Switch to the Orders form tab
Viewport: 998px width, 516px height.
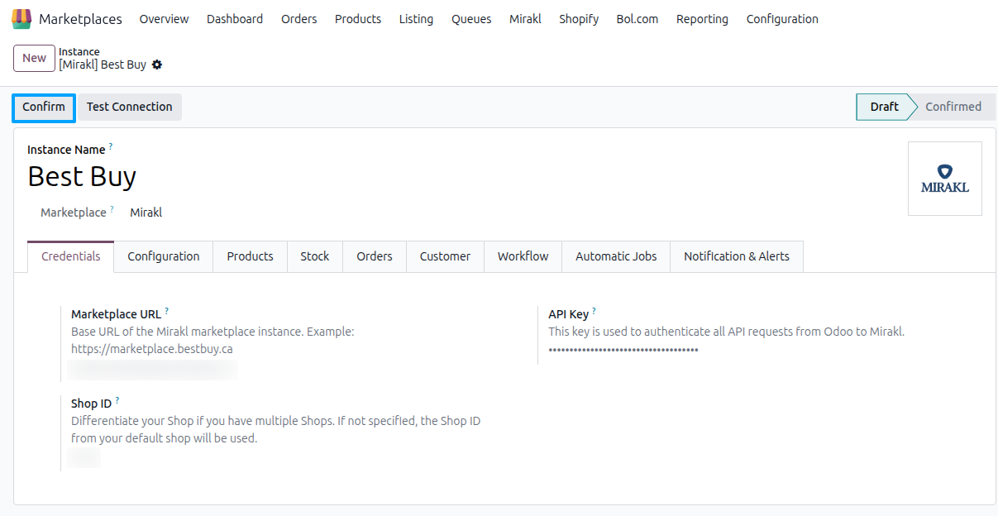click(375, 256)
